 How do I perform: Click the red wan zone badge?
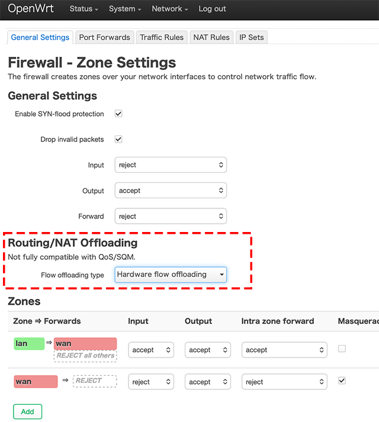coord(36,381)
